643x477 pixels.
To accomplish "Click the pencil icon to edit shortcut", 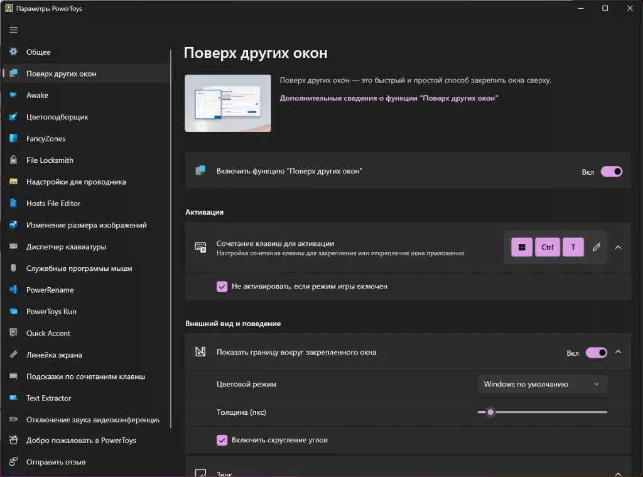I will (x=597, y=247).
